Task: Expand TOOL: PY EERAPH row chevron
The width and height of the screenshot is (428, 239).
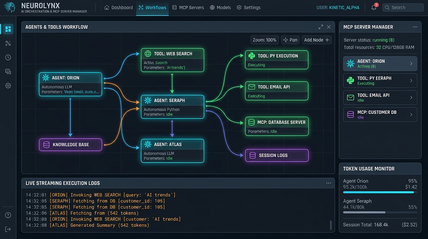Action: (411, 81)
